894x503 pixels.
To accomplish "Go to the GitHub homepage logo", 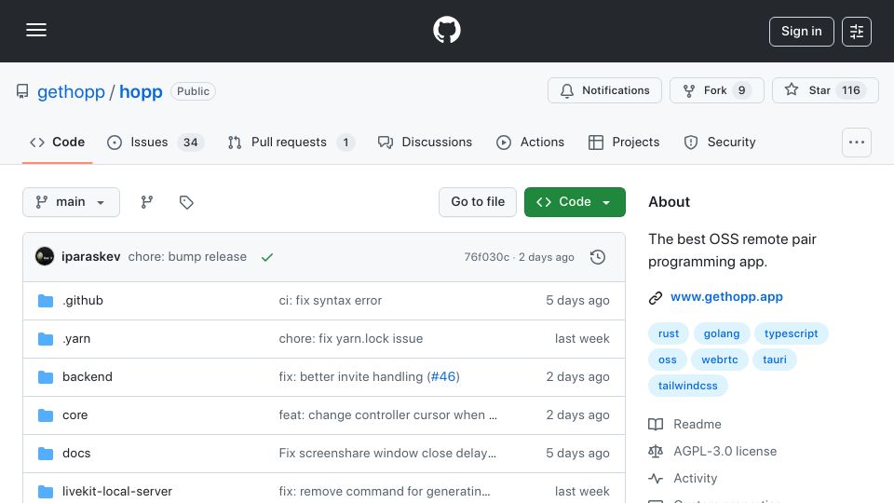I will click(x=446, y=30).
